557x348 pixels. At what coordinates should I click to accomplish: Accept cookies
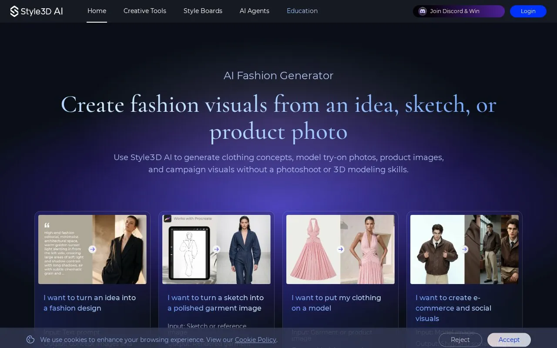(509, 340)
